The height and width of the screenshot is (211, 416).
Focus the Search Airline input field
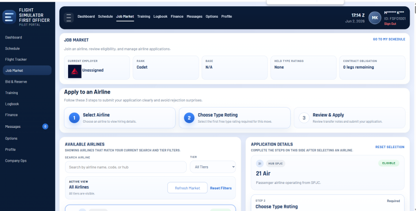coord(125,167)
